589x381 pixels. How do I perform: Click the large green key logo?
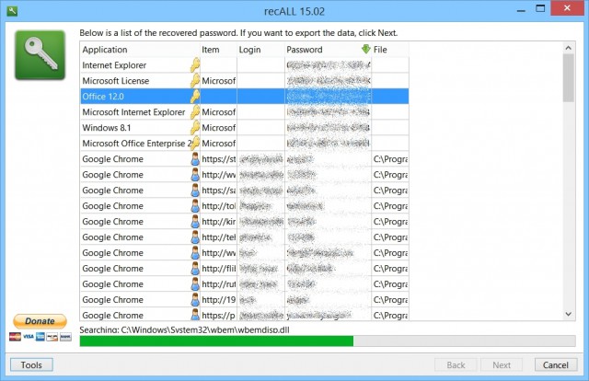(40, 55)
